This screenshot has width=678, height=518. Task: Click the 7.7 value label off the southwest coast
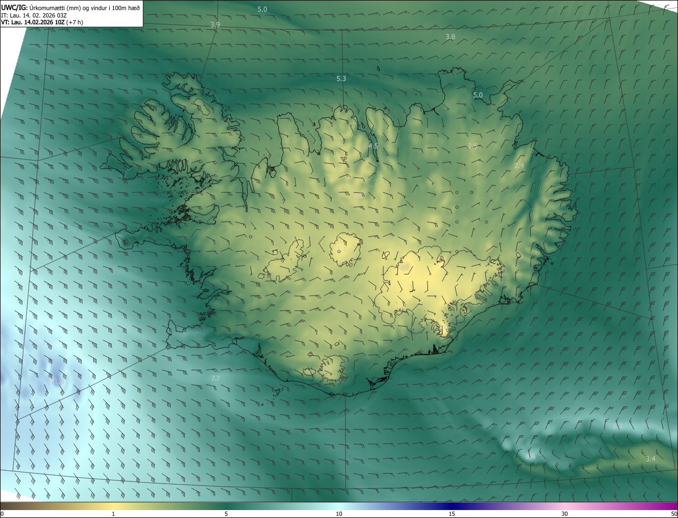click(215, 379)
